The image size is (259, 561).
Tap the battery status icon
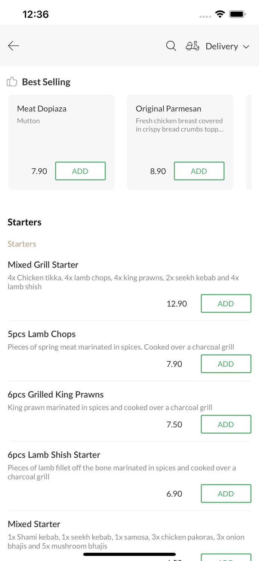237,14
